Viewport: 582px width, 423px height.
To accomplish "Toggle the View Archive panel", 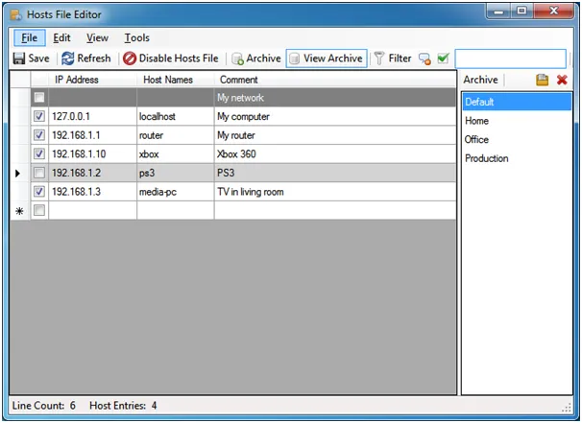I will [x=326, y=59].
